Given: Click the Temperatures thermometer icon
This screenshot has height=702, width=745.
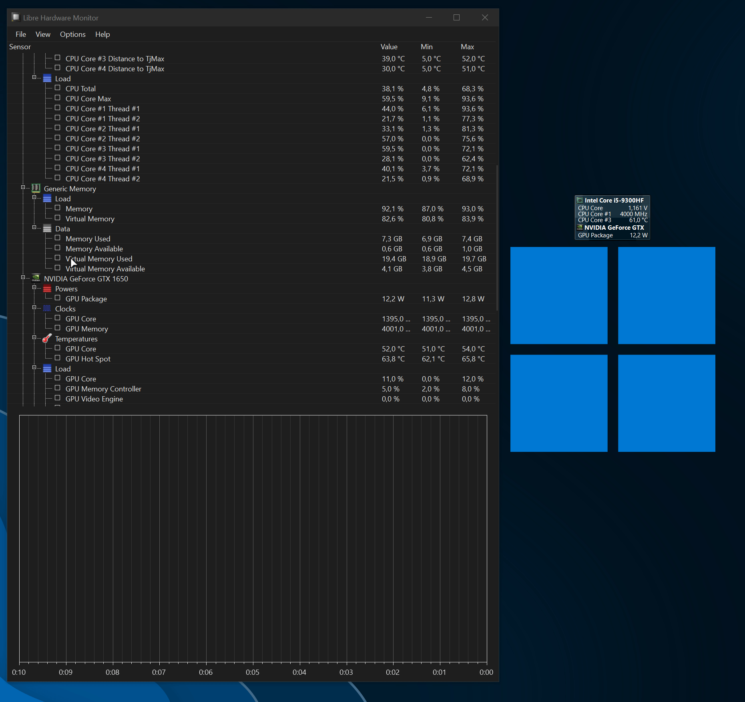Looking at the screenshot, I should [x=47, y=339].
